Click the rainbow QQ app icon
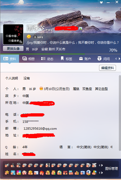This screenshot has height=180, width=121. (x=18, y=173)
